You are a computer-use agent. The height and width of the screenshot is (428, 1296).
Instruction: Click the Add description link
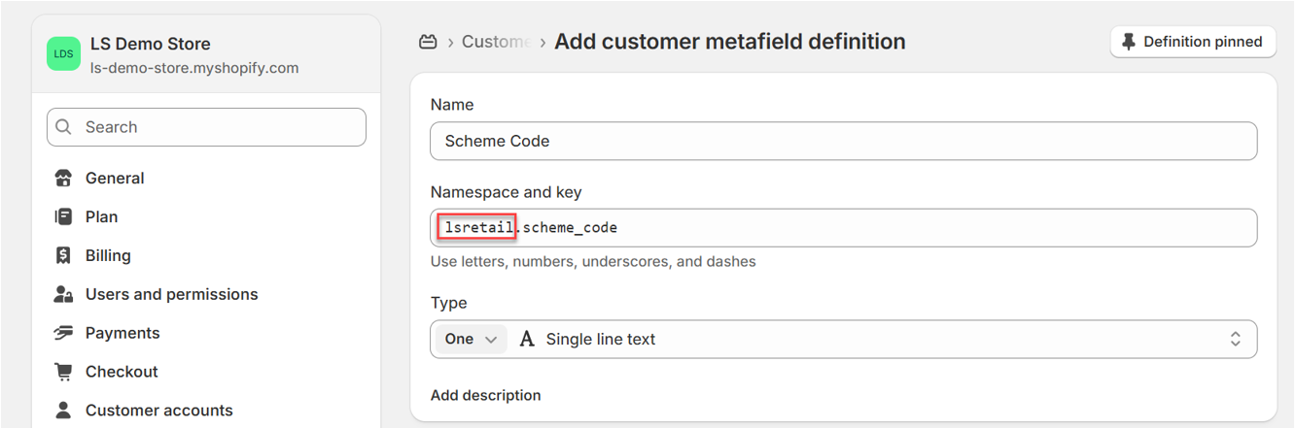point(485,395)
